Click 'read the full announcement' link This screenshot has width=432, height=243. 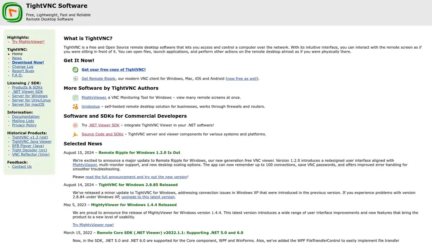tap(136, 177)
